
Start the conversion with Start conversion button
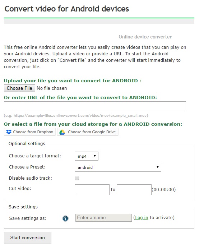[28, 238]
